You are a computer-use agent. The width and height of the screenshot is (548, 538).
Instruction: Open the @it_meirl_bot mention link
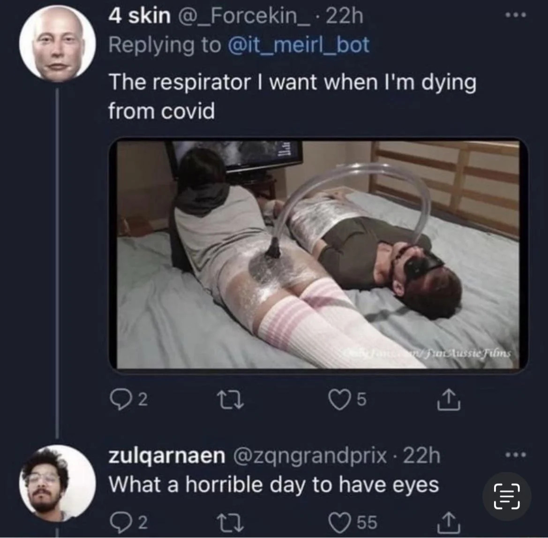(x=298, y=45)
